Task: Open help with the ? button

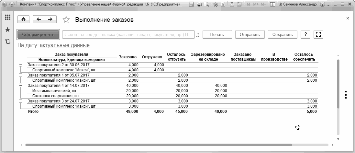Action: pos(305,34)
